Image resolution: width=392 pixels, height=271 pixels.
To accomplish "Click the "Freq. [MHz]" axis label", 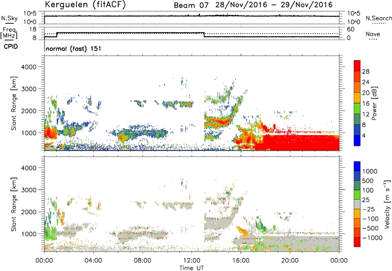I will (9, 33).
